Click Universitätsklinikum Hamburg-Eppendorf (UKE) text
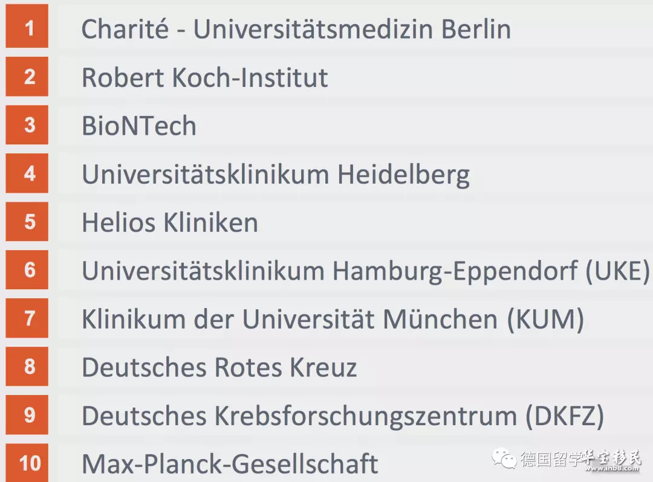The width and height of the screenshot is (653, 482). 366,272
